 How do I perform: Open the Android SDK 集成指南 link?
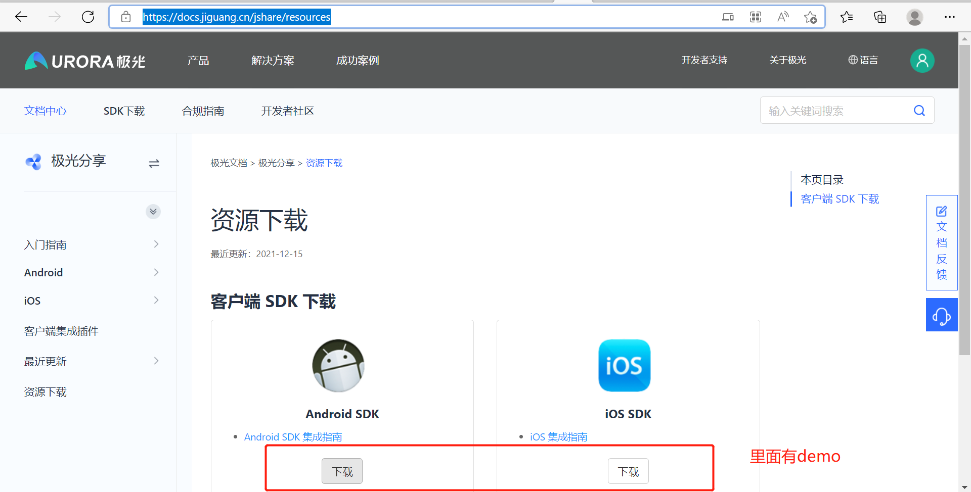click(293, 437)
